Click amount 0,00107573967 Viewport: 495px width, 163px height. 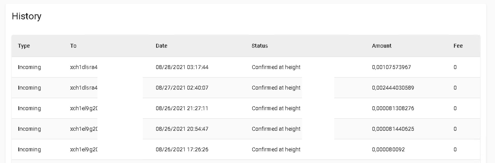pyautogui.click(x=391, y=67)
